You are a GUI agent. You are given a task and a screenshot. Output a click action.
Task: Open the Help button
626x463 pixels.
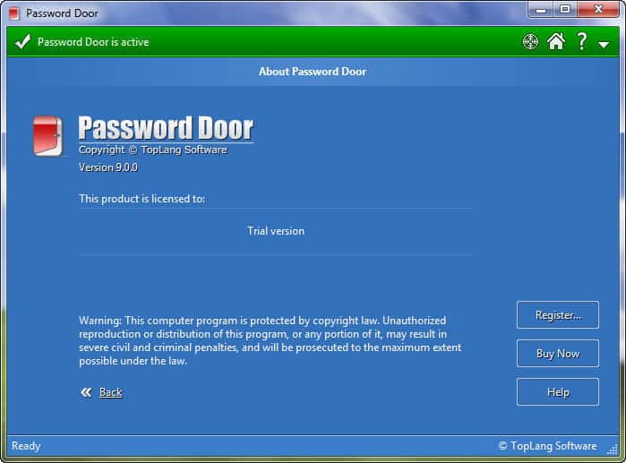(558, 392)
